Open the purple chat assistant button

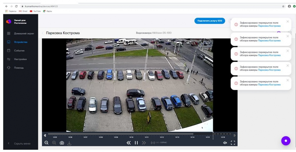(x=286, y=141)
